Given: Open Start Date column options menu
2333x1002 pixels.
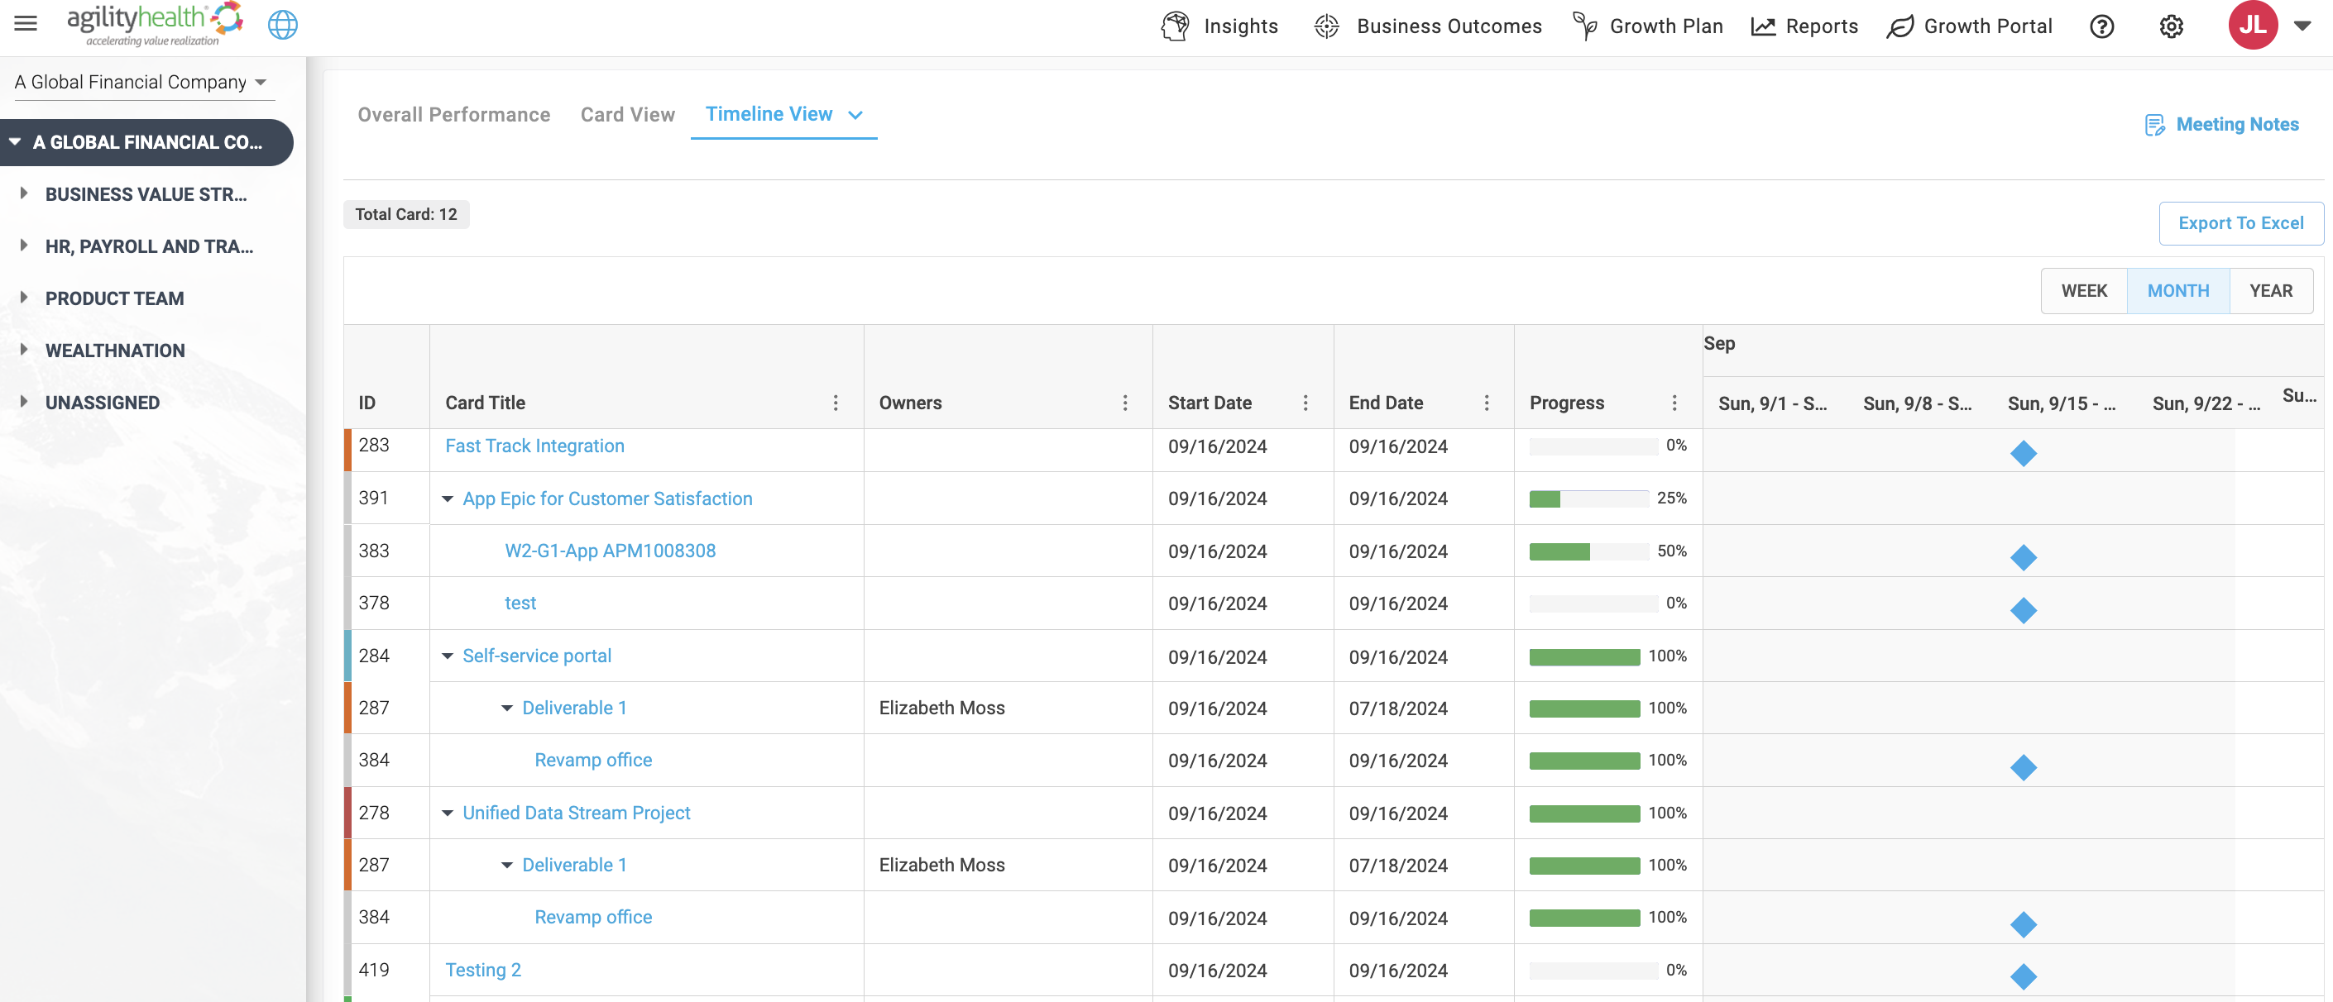Looking at the screenshot, I should (x=1305, y=403).
